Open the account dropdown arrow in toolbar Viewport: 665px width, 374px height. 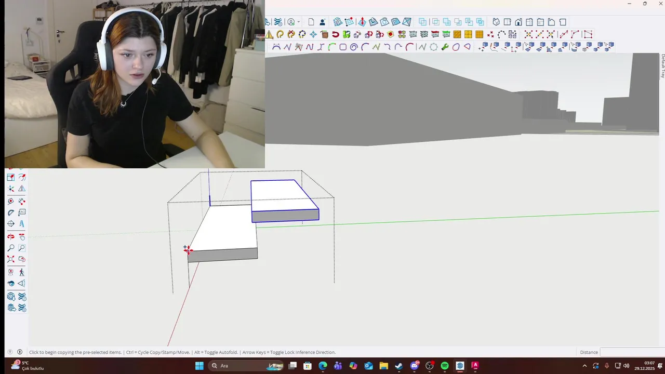(x=298, y=22)
